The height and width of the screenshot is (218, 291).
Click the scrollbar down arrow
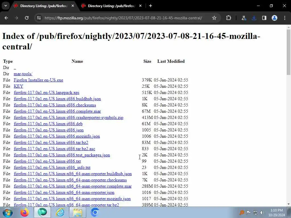pyautogui.click(x=288, y=204)
